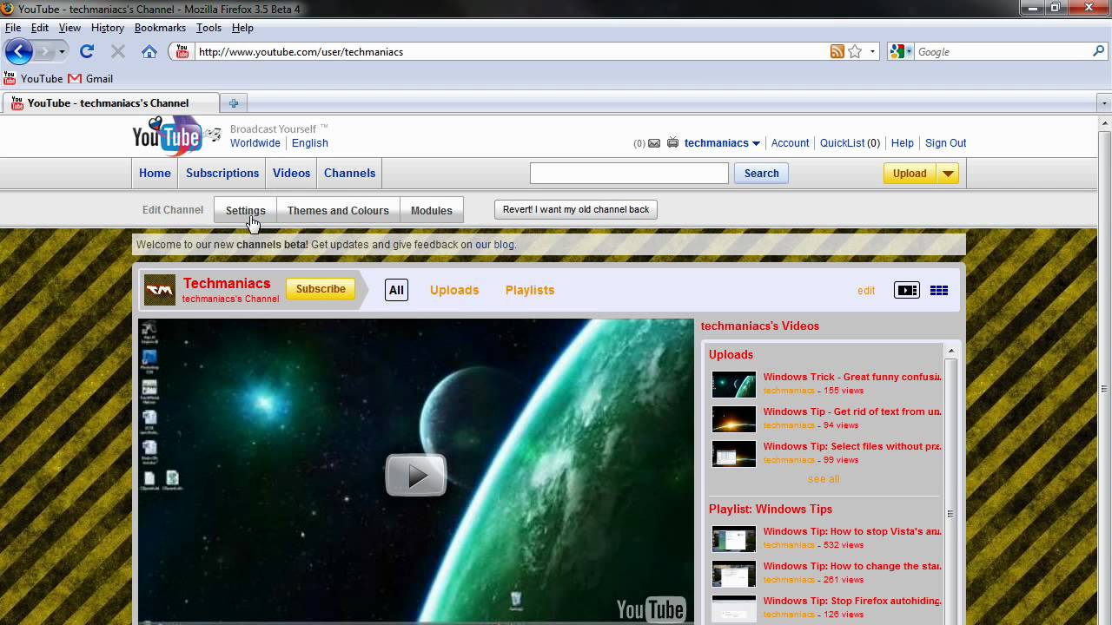Open back/forward history dropdown arrow
This screenshot has width=1112, height=625.
click(x=62, y=51)
